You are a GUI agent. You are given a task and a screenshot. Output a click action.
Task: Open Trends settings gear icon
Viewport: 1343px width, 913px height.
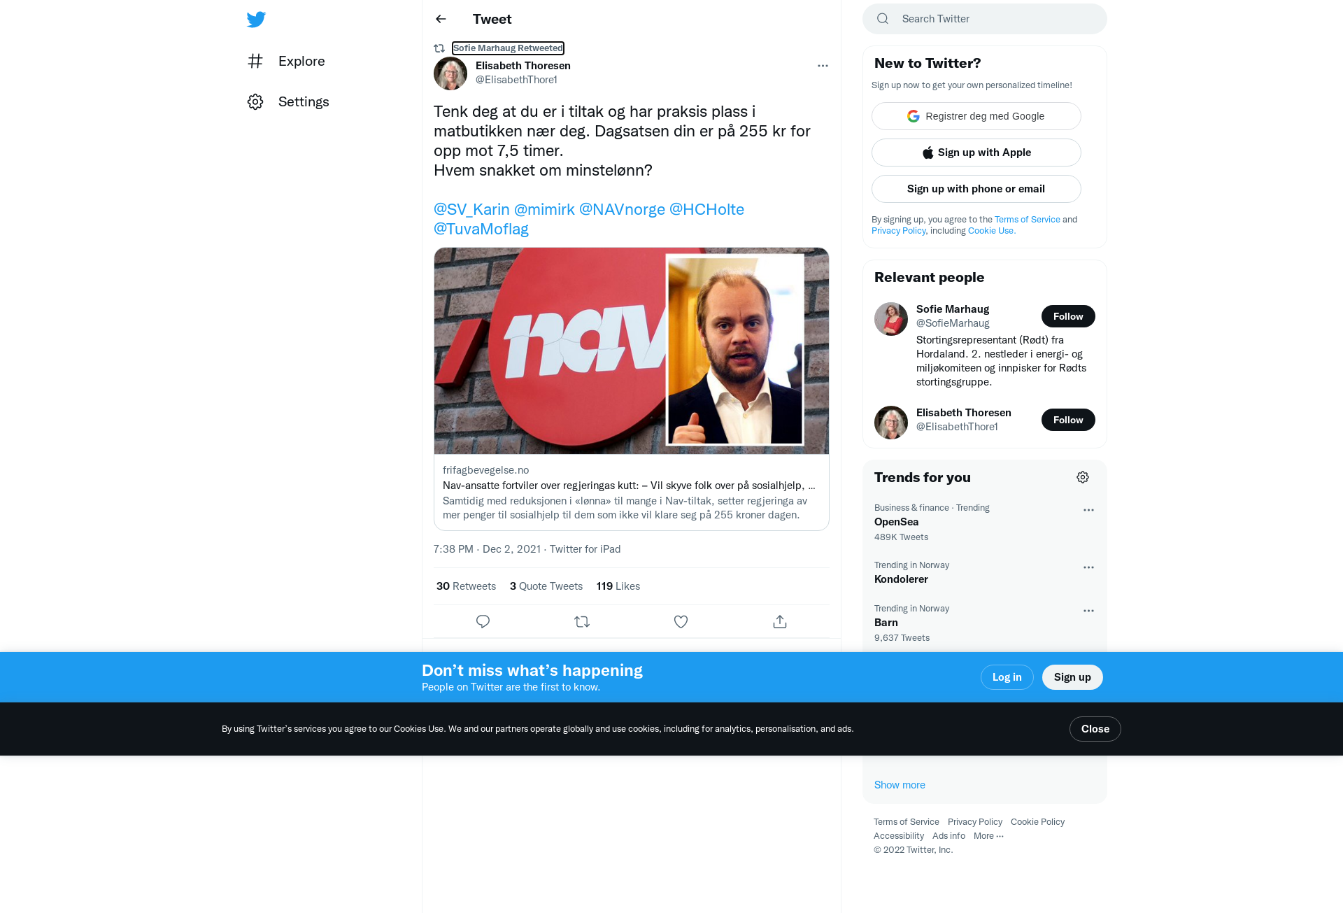1083,477
